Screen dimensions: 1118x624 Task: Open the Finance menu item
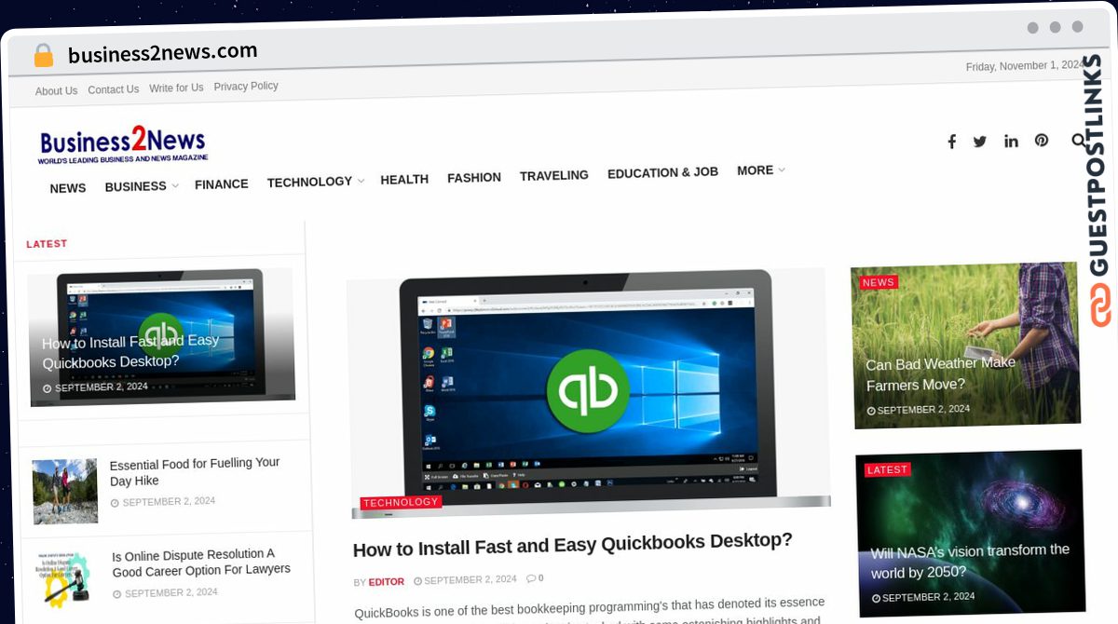click(x=222, y=184)
